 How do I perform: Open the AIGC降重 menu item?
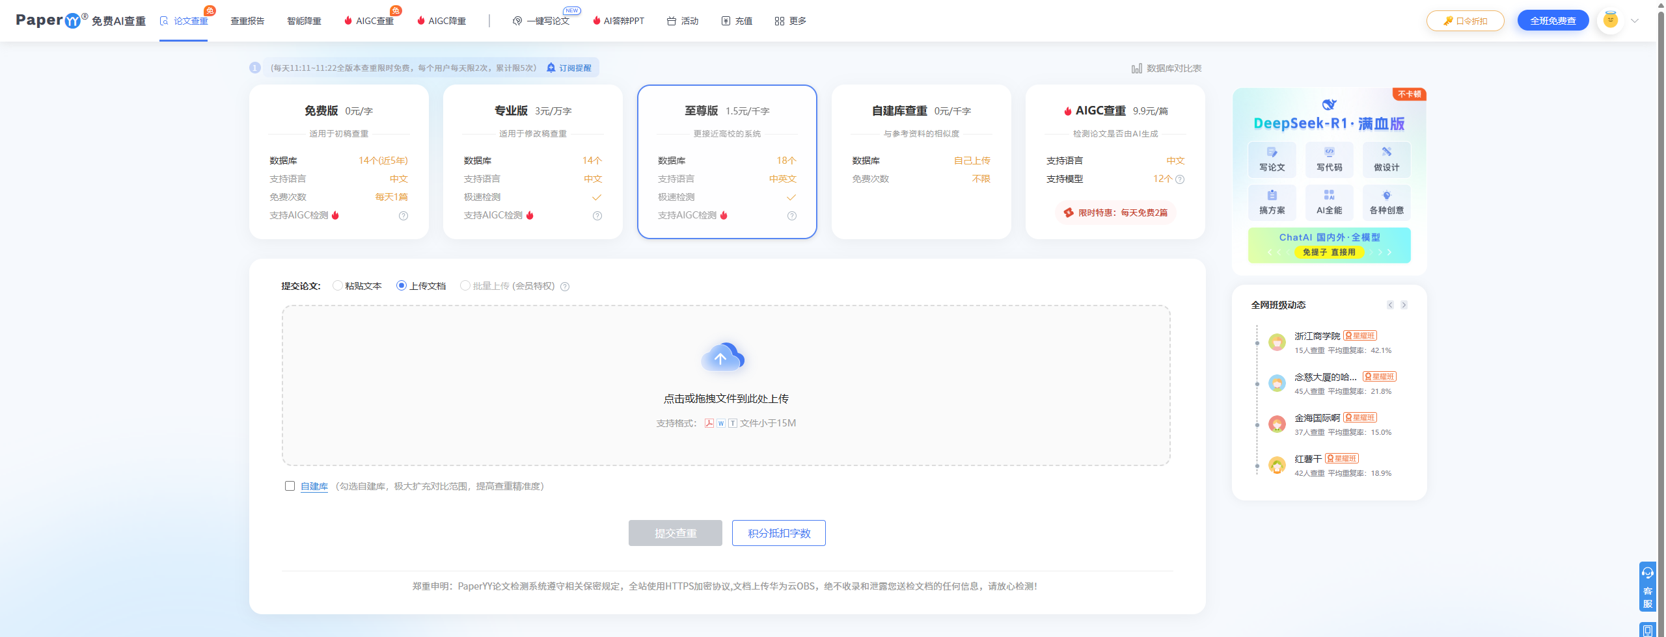point(441,21)
